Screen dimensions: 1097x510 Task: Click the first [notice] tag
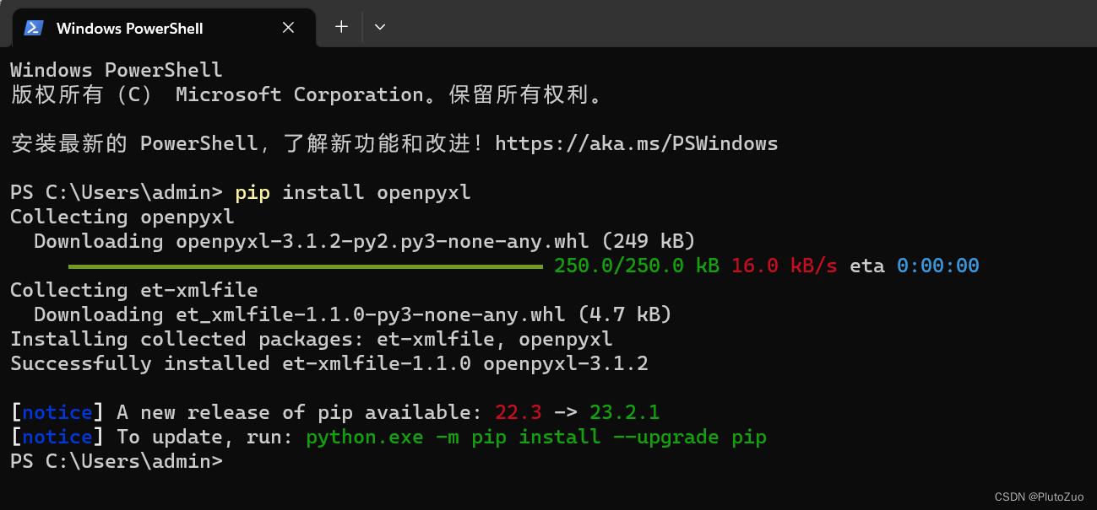point(57,412)
